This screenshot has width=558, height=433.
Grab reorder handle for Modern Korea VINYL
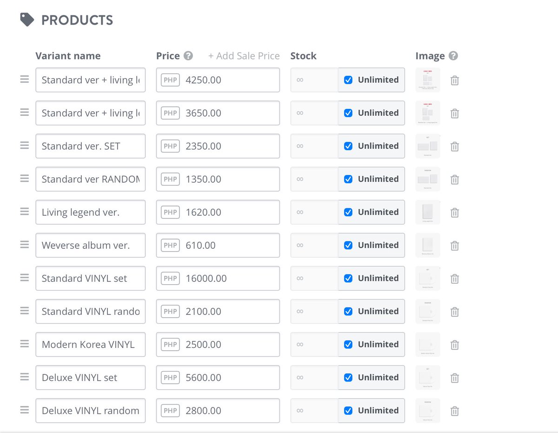[25, 344]
